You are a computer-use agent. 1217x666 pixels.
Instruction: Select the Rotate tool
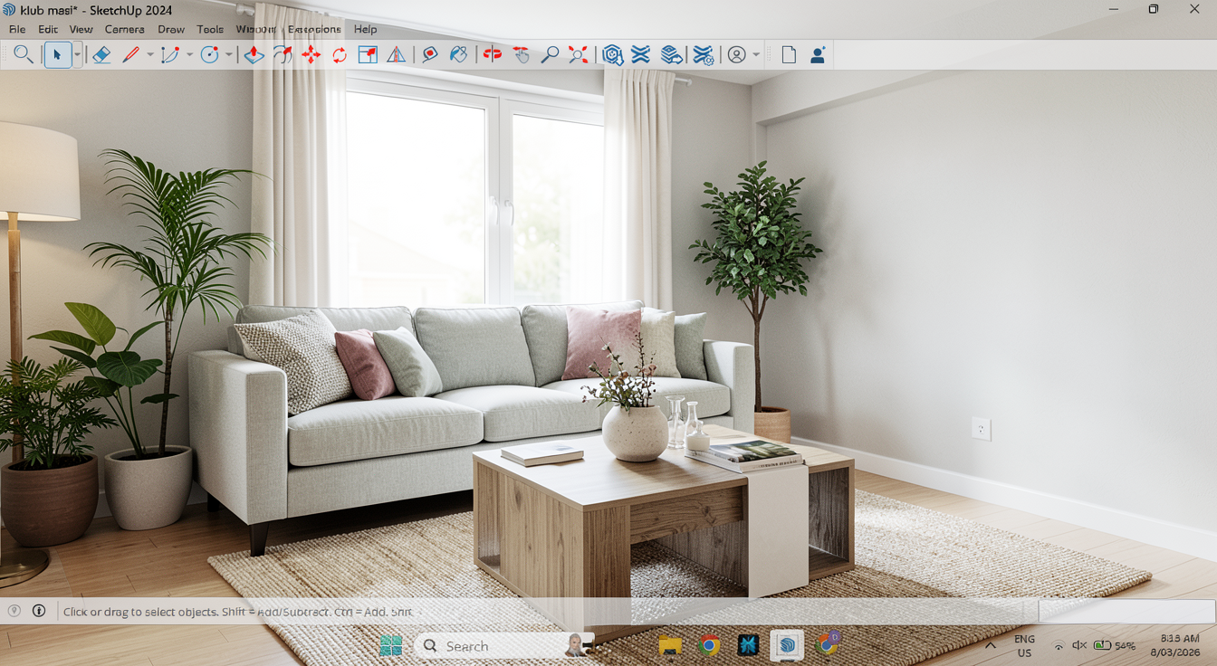(340, 55)
